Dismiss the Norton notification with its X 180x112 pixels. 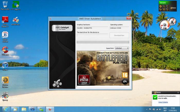[x=178, y=93]
